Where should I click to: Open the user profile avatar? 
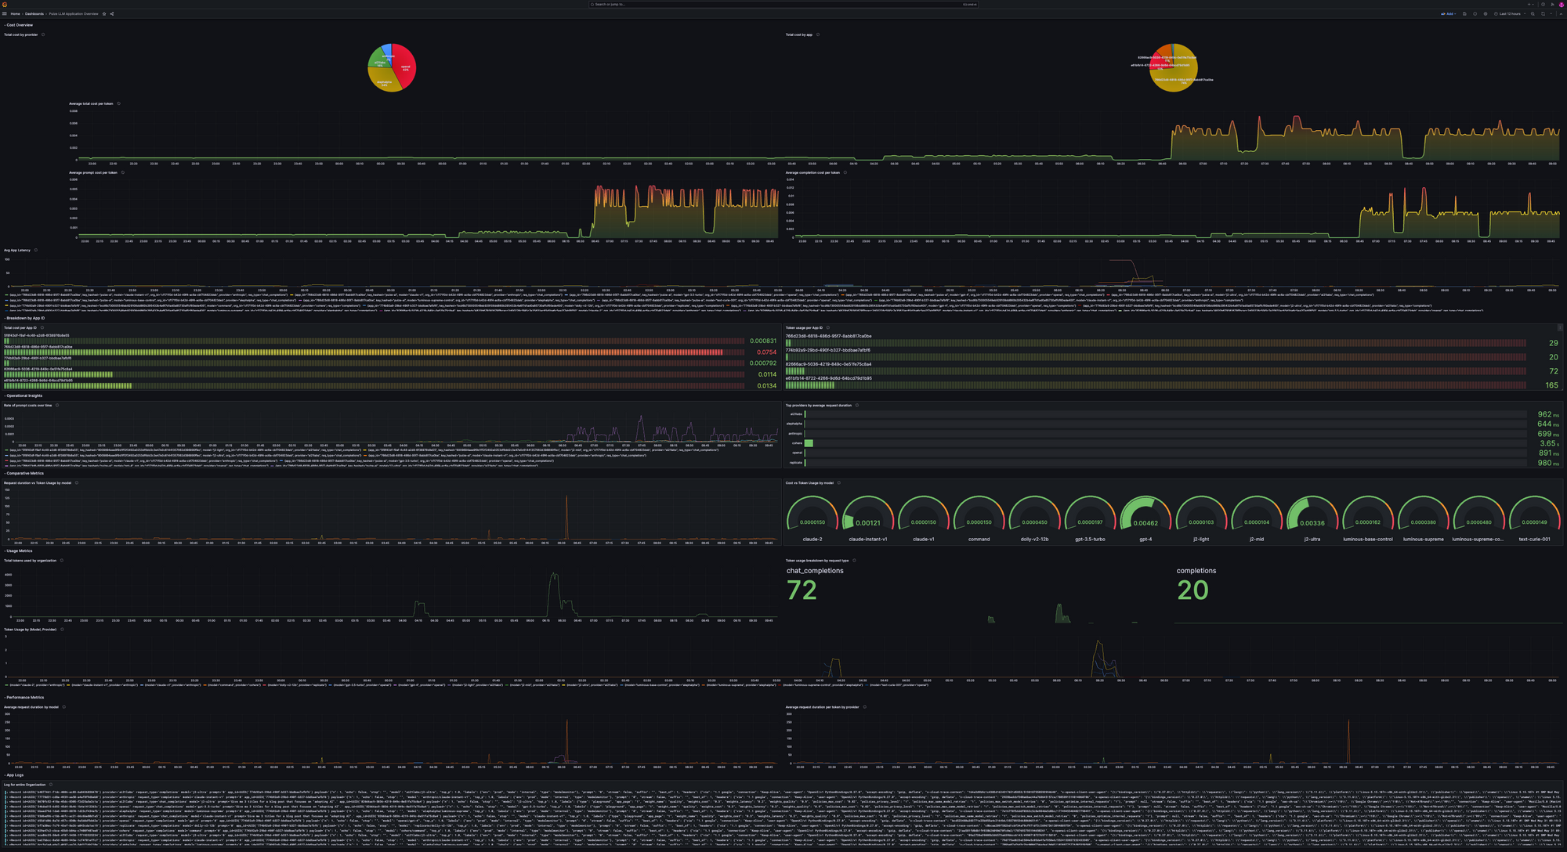click(1562, 5)
